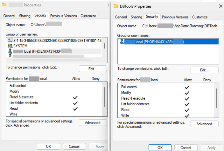
Task: Click Edit button in left Properties dialog
Action: click(x=93, y=69)
